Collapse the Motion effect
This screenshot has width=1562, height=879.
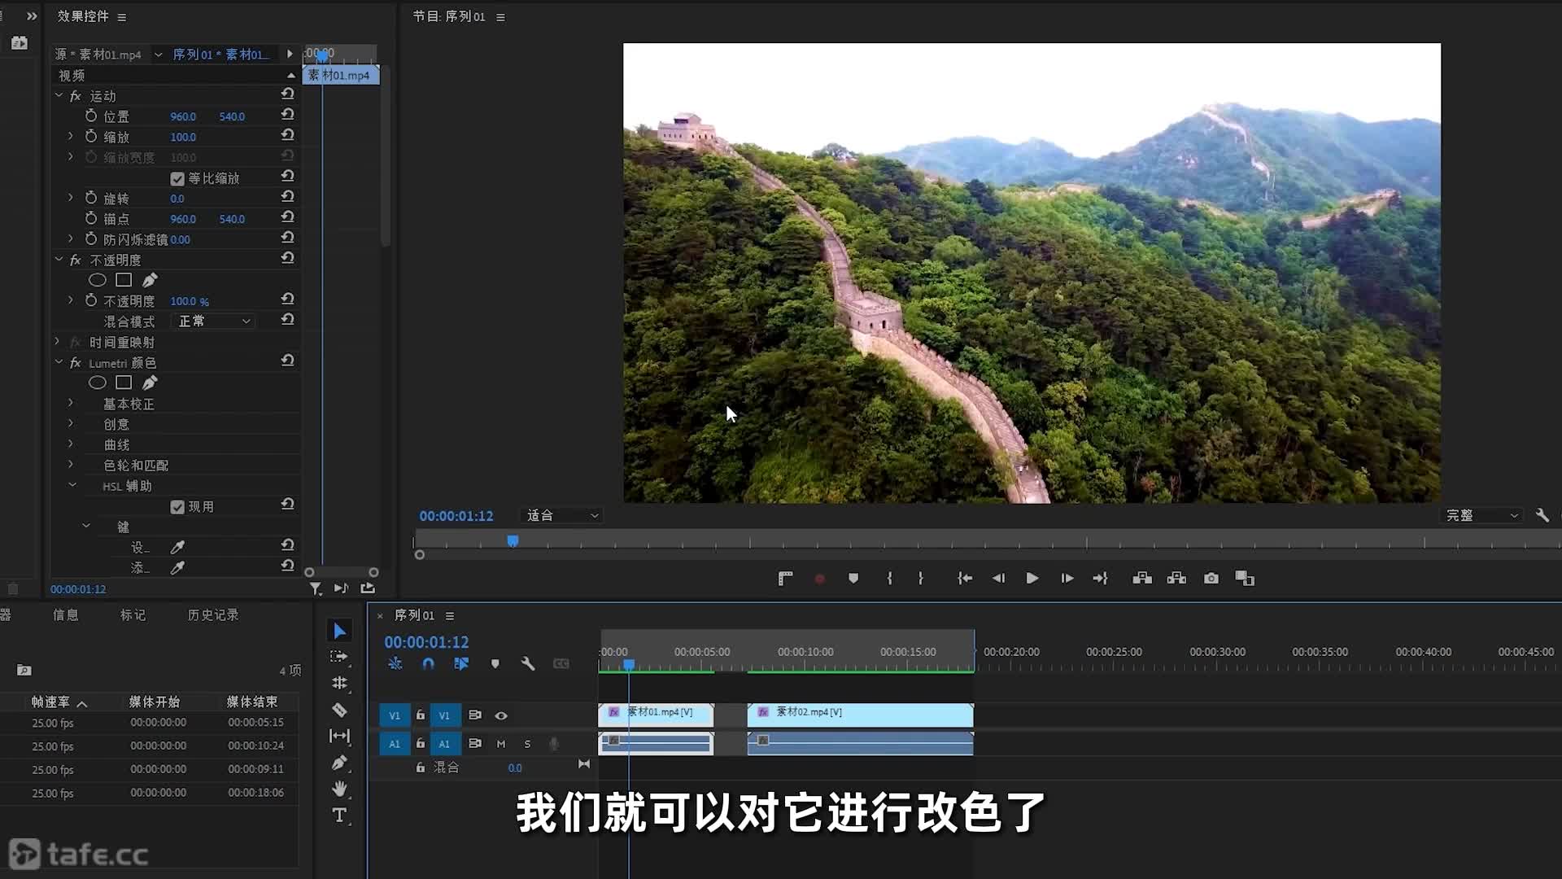(59, 95)
